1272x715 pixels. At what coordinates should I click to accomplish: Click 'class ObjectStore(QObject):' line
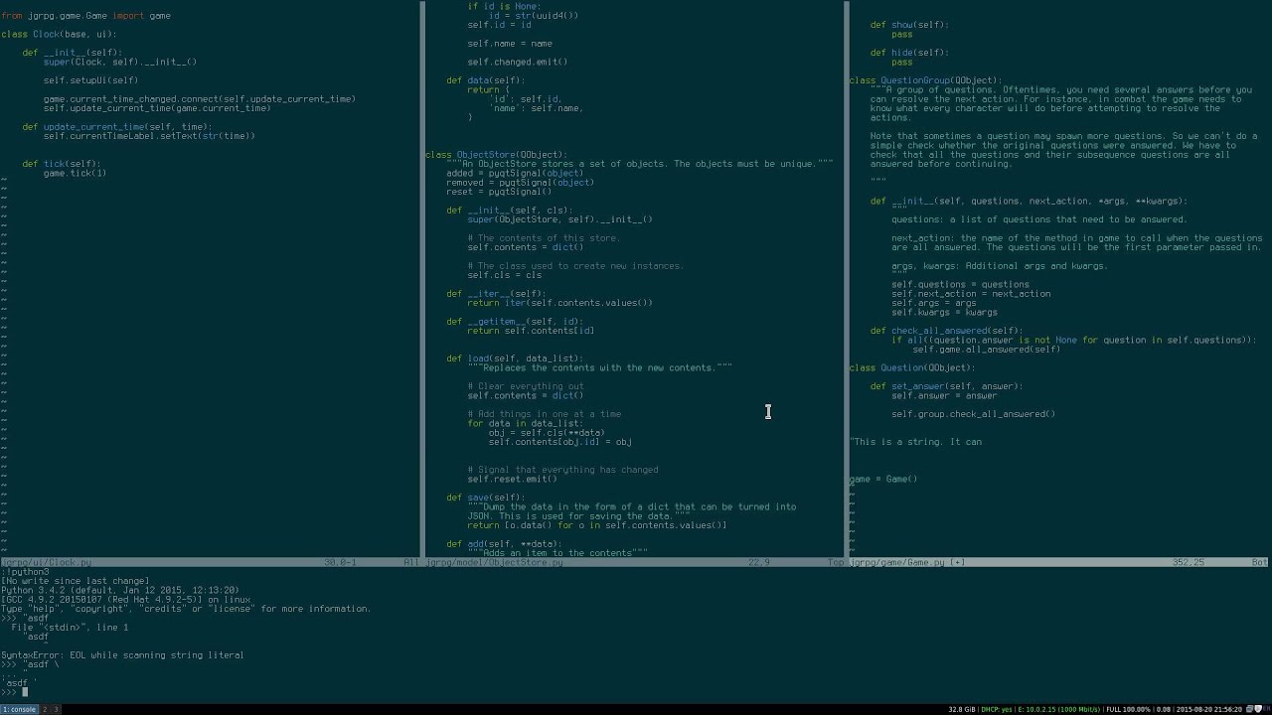pyautogui.click(x=496, y=155)
